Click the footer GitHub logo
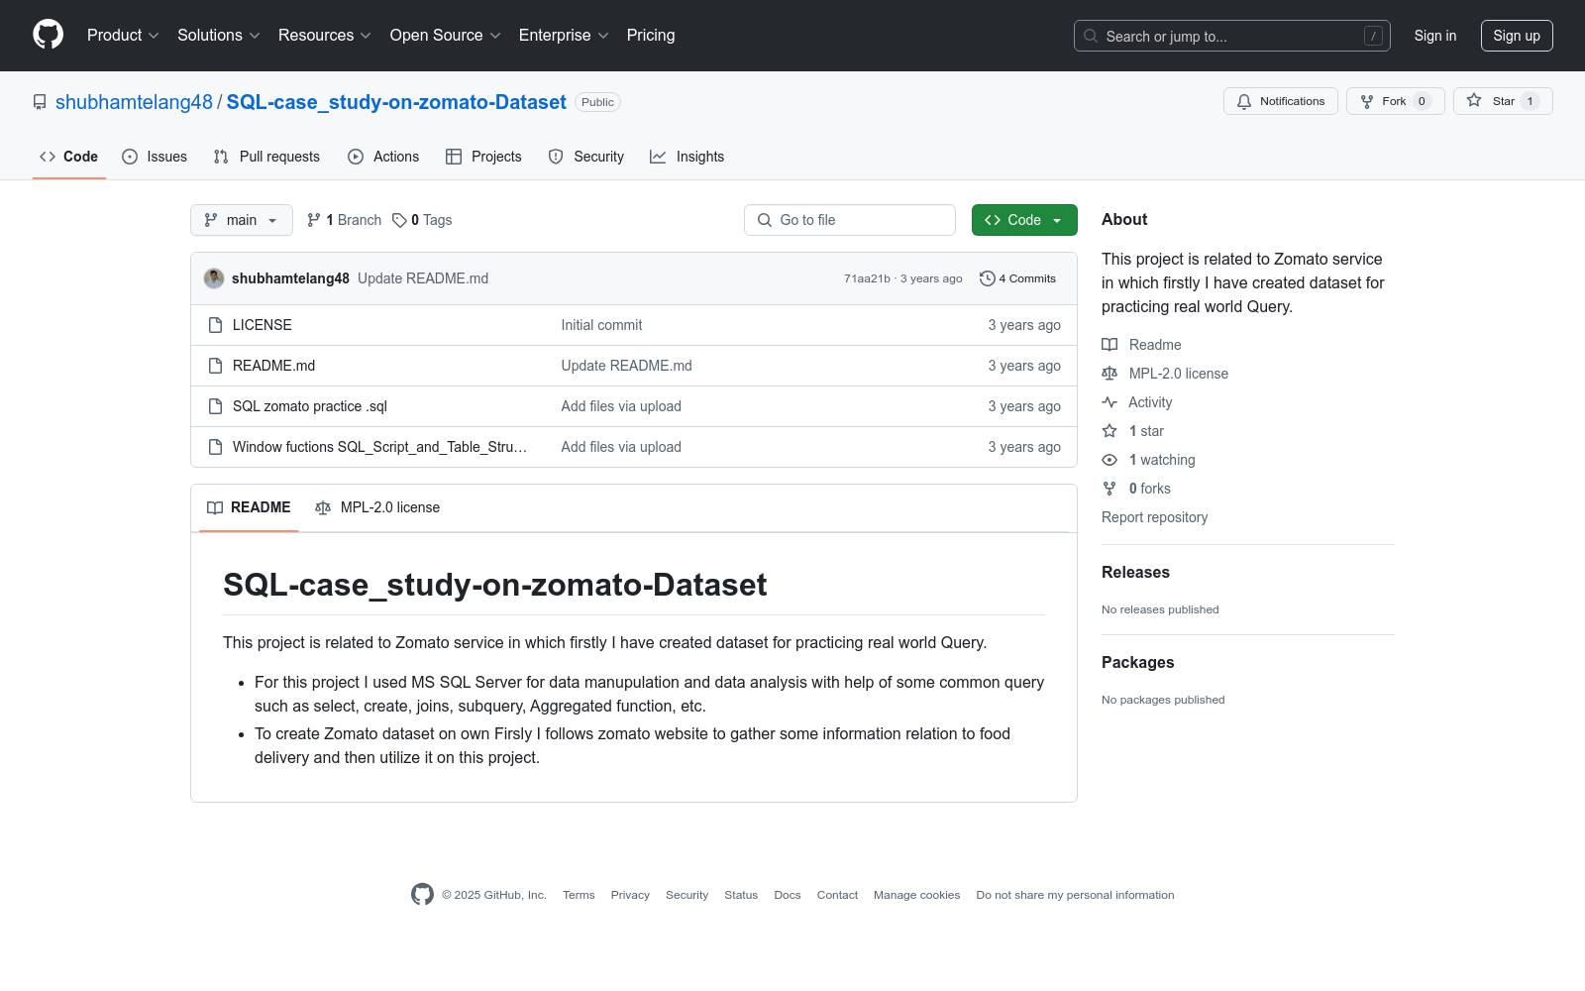 point(422,895)
